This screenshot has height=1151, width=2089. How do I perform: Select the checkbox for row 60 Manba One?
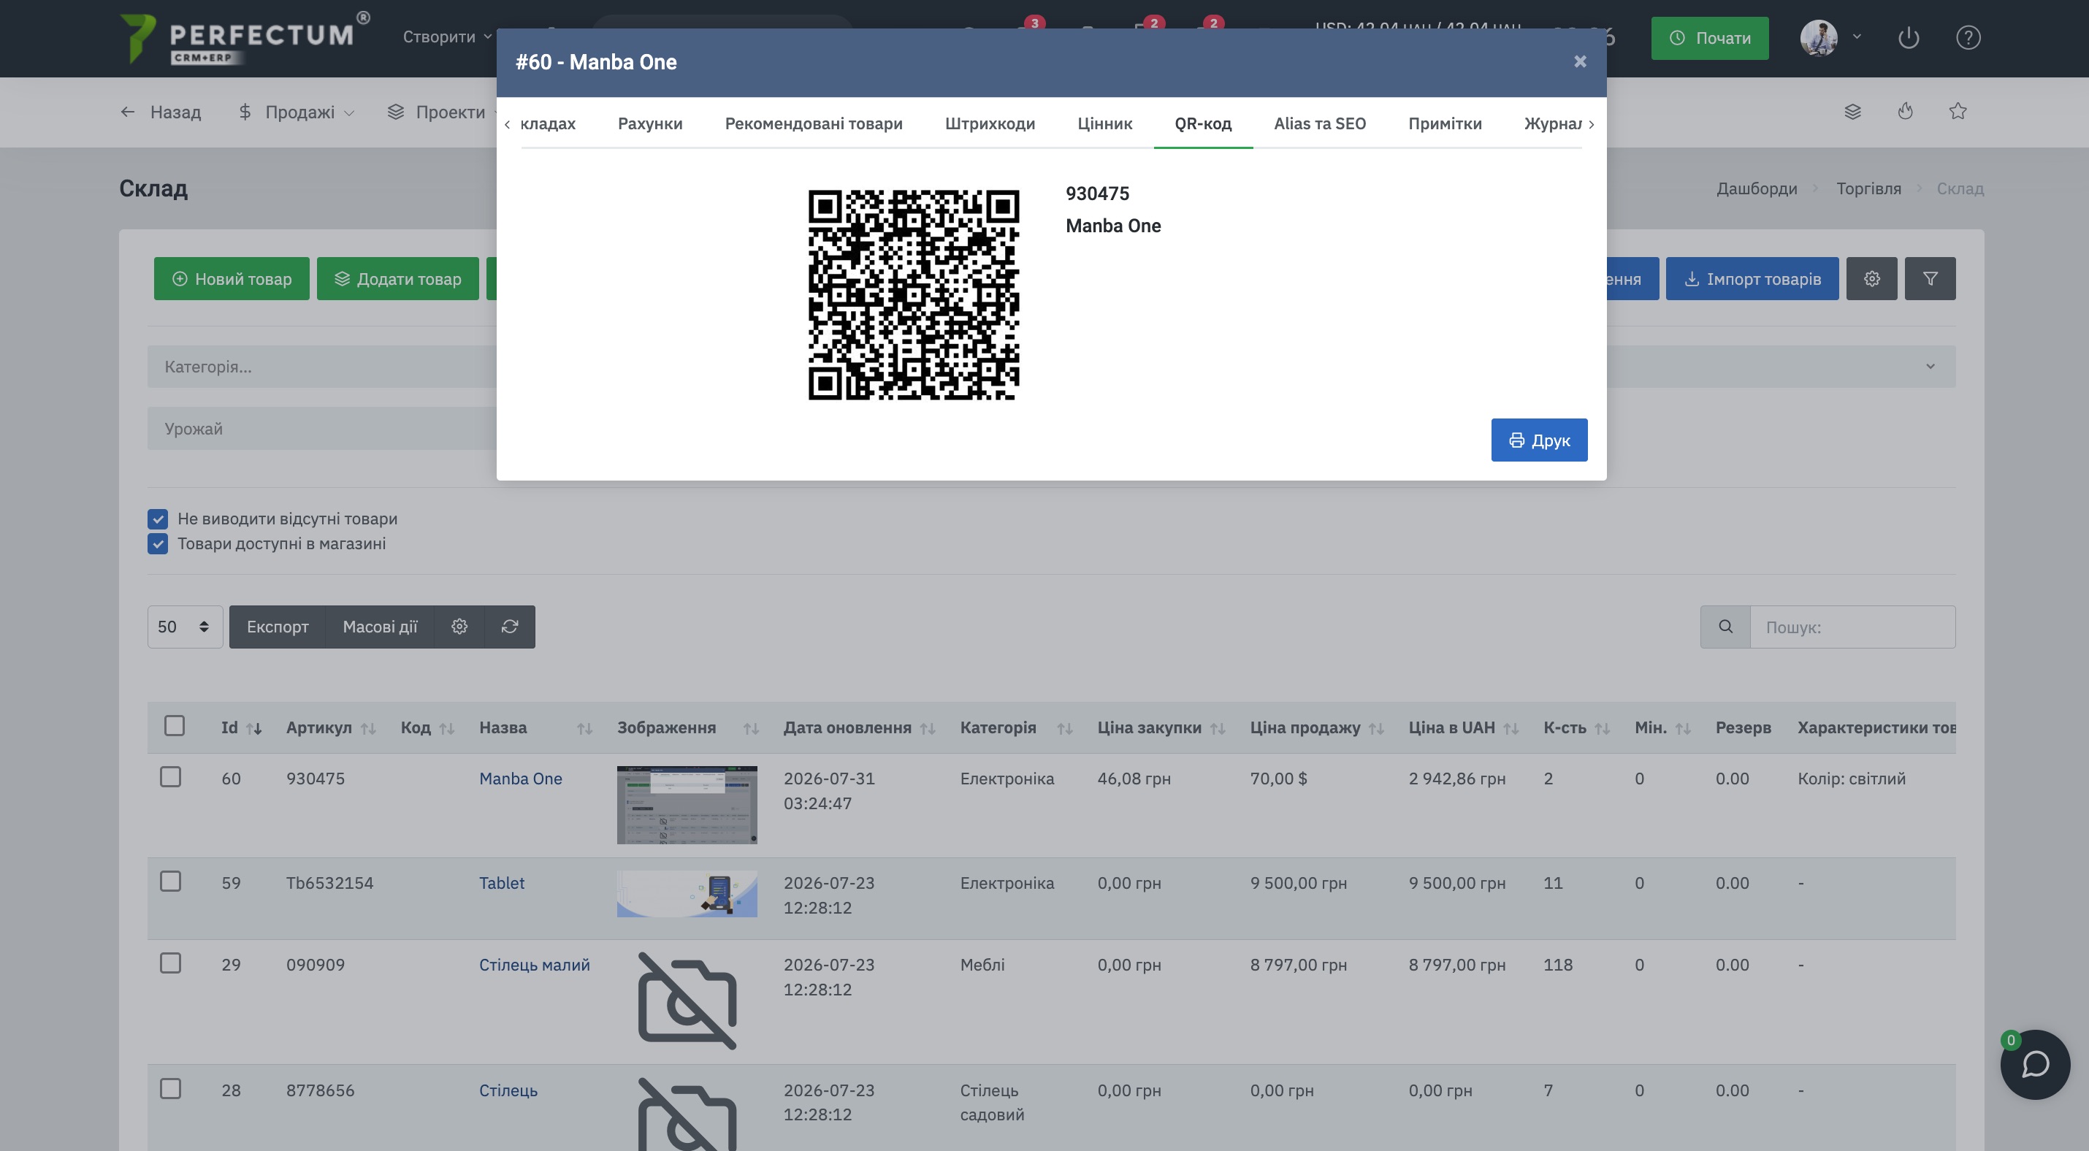(x=170, y=777)
